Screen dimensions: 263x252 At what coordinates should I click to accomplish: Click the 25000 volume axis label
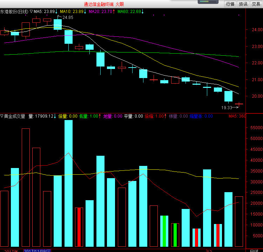coord(256,192)
